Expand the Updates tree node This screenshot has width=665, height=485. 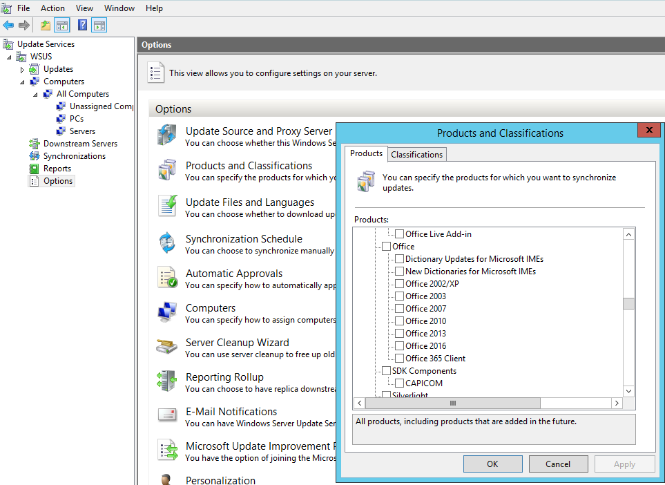[22, 70]
